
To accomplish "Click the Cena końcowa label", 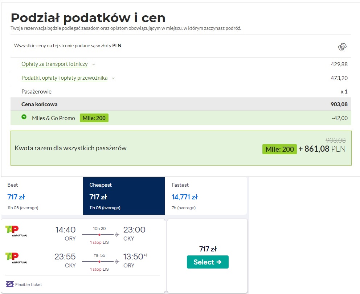I will click(x=40, y=104).
